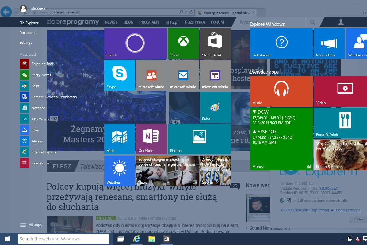Switch to Internet Explorer on taskbar
367x245 pixels.
[x=136, y=239]
